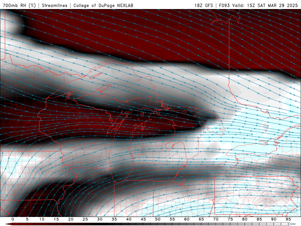Click the '15' value on the color scale
Viewport: 301px width, 226px height.
(x=56, y=219)
